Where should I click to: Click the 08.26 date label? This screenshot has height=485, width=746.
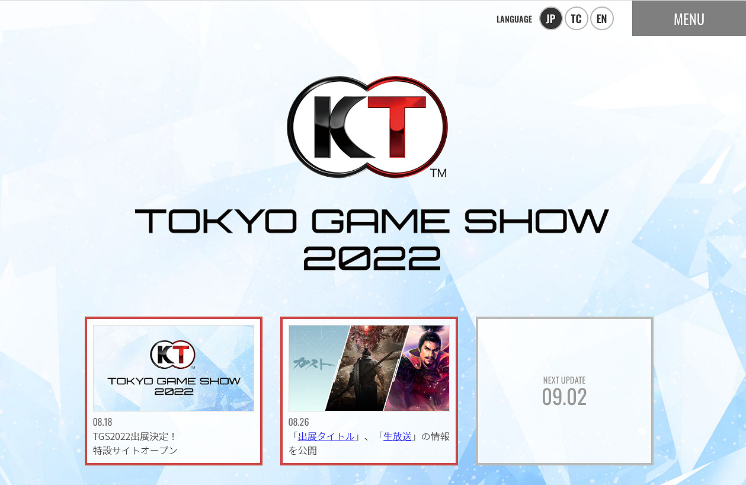tap(299, 422)
